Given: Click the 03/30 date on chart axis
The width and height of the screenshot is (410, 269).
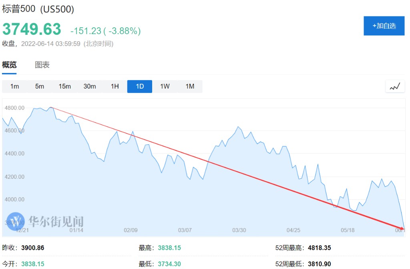Looking at the screenshot, I should [239, 230].
